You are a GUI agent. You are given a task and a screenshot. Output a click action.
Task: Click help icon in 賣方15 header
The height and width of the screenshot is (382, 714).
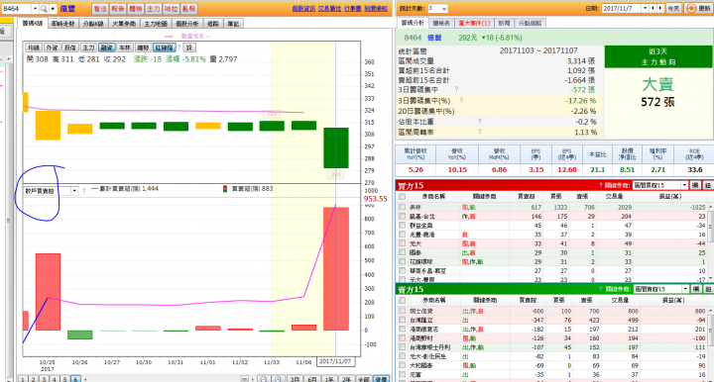tap(601, 289)
